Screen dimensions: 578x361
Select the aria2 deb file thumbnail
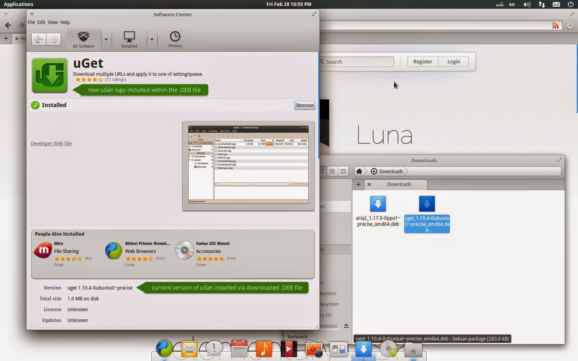point(378,204)
